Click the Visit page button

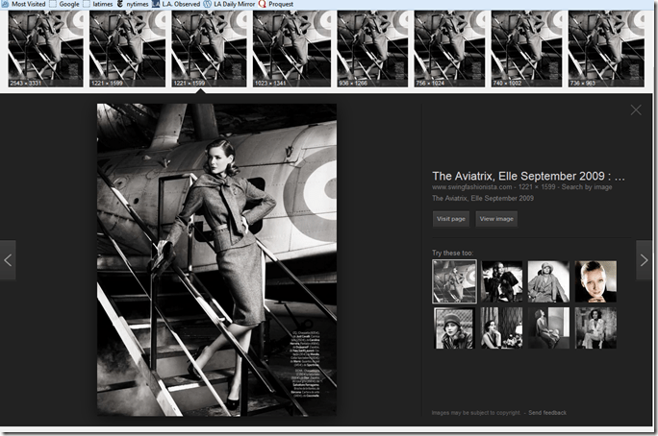point(451,219)
